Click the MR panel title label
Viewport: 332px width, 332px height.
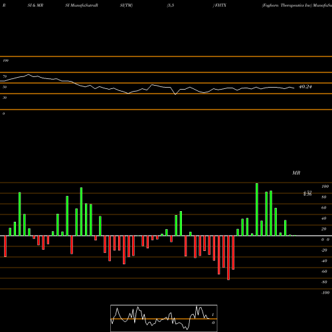(296, 173)
